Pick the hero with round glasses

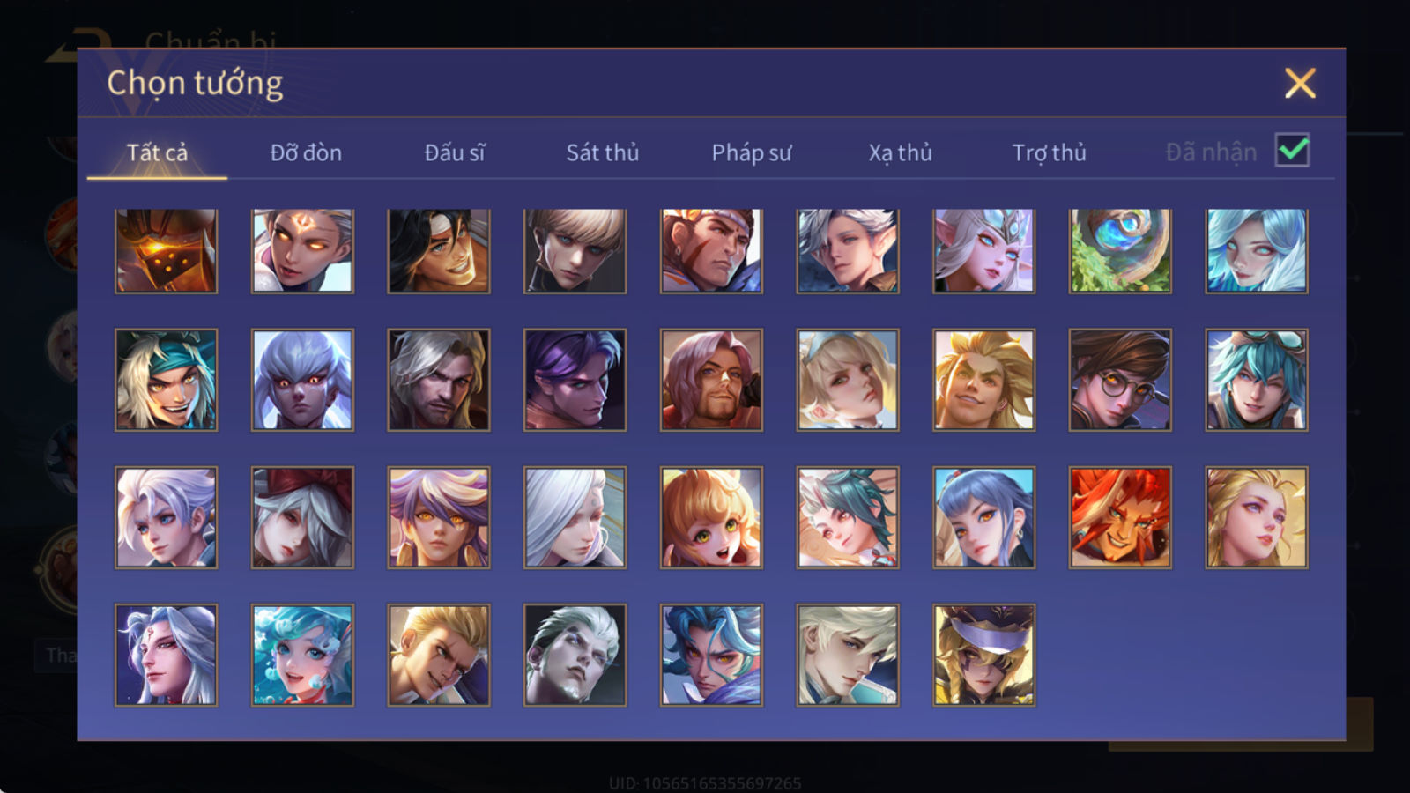point(1120,380)
